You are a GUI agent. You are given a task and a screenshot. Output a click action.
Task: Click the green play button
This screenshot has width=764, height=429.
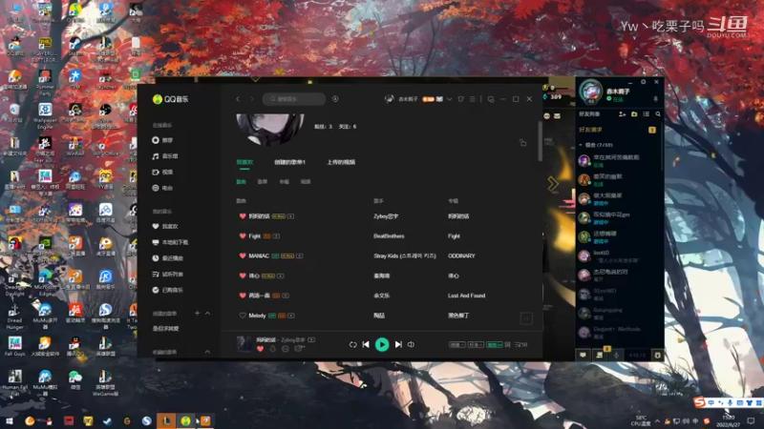tap(382, 344)
